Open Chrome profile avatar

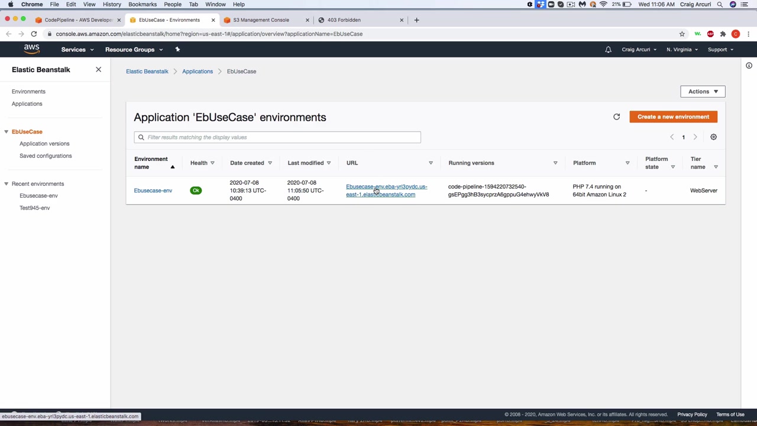[736, 34]
